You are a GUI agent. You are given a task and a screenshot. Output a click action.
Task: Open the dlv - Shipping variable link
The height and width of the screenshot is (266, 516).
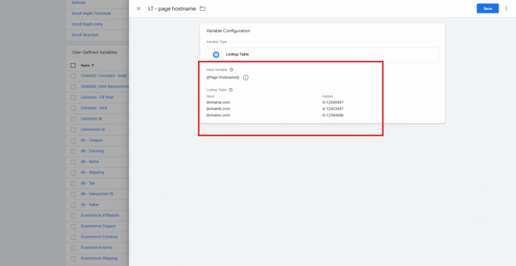coord(92,173)
